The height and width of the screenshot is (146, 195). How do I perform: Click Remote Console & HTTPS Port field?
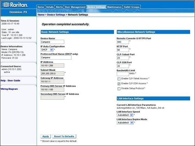[x=123, y=42]
